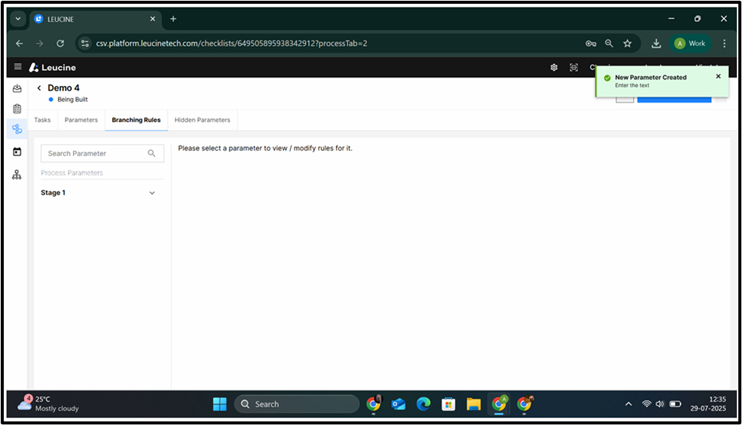Open the Windows Start menu
The width and height of the screenshot is (742, 425).
(219, 404)
